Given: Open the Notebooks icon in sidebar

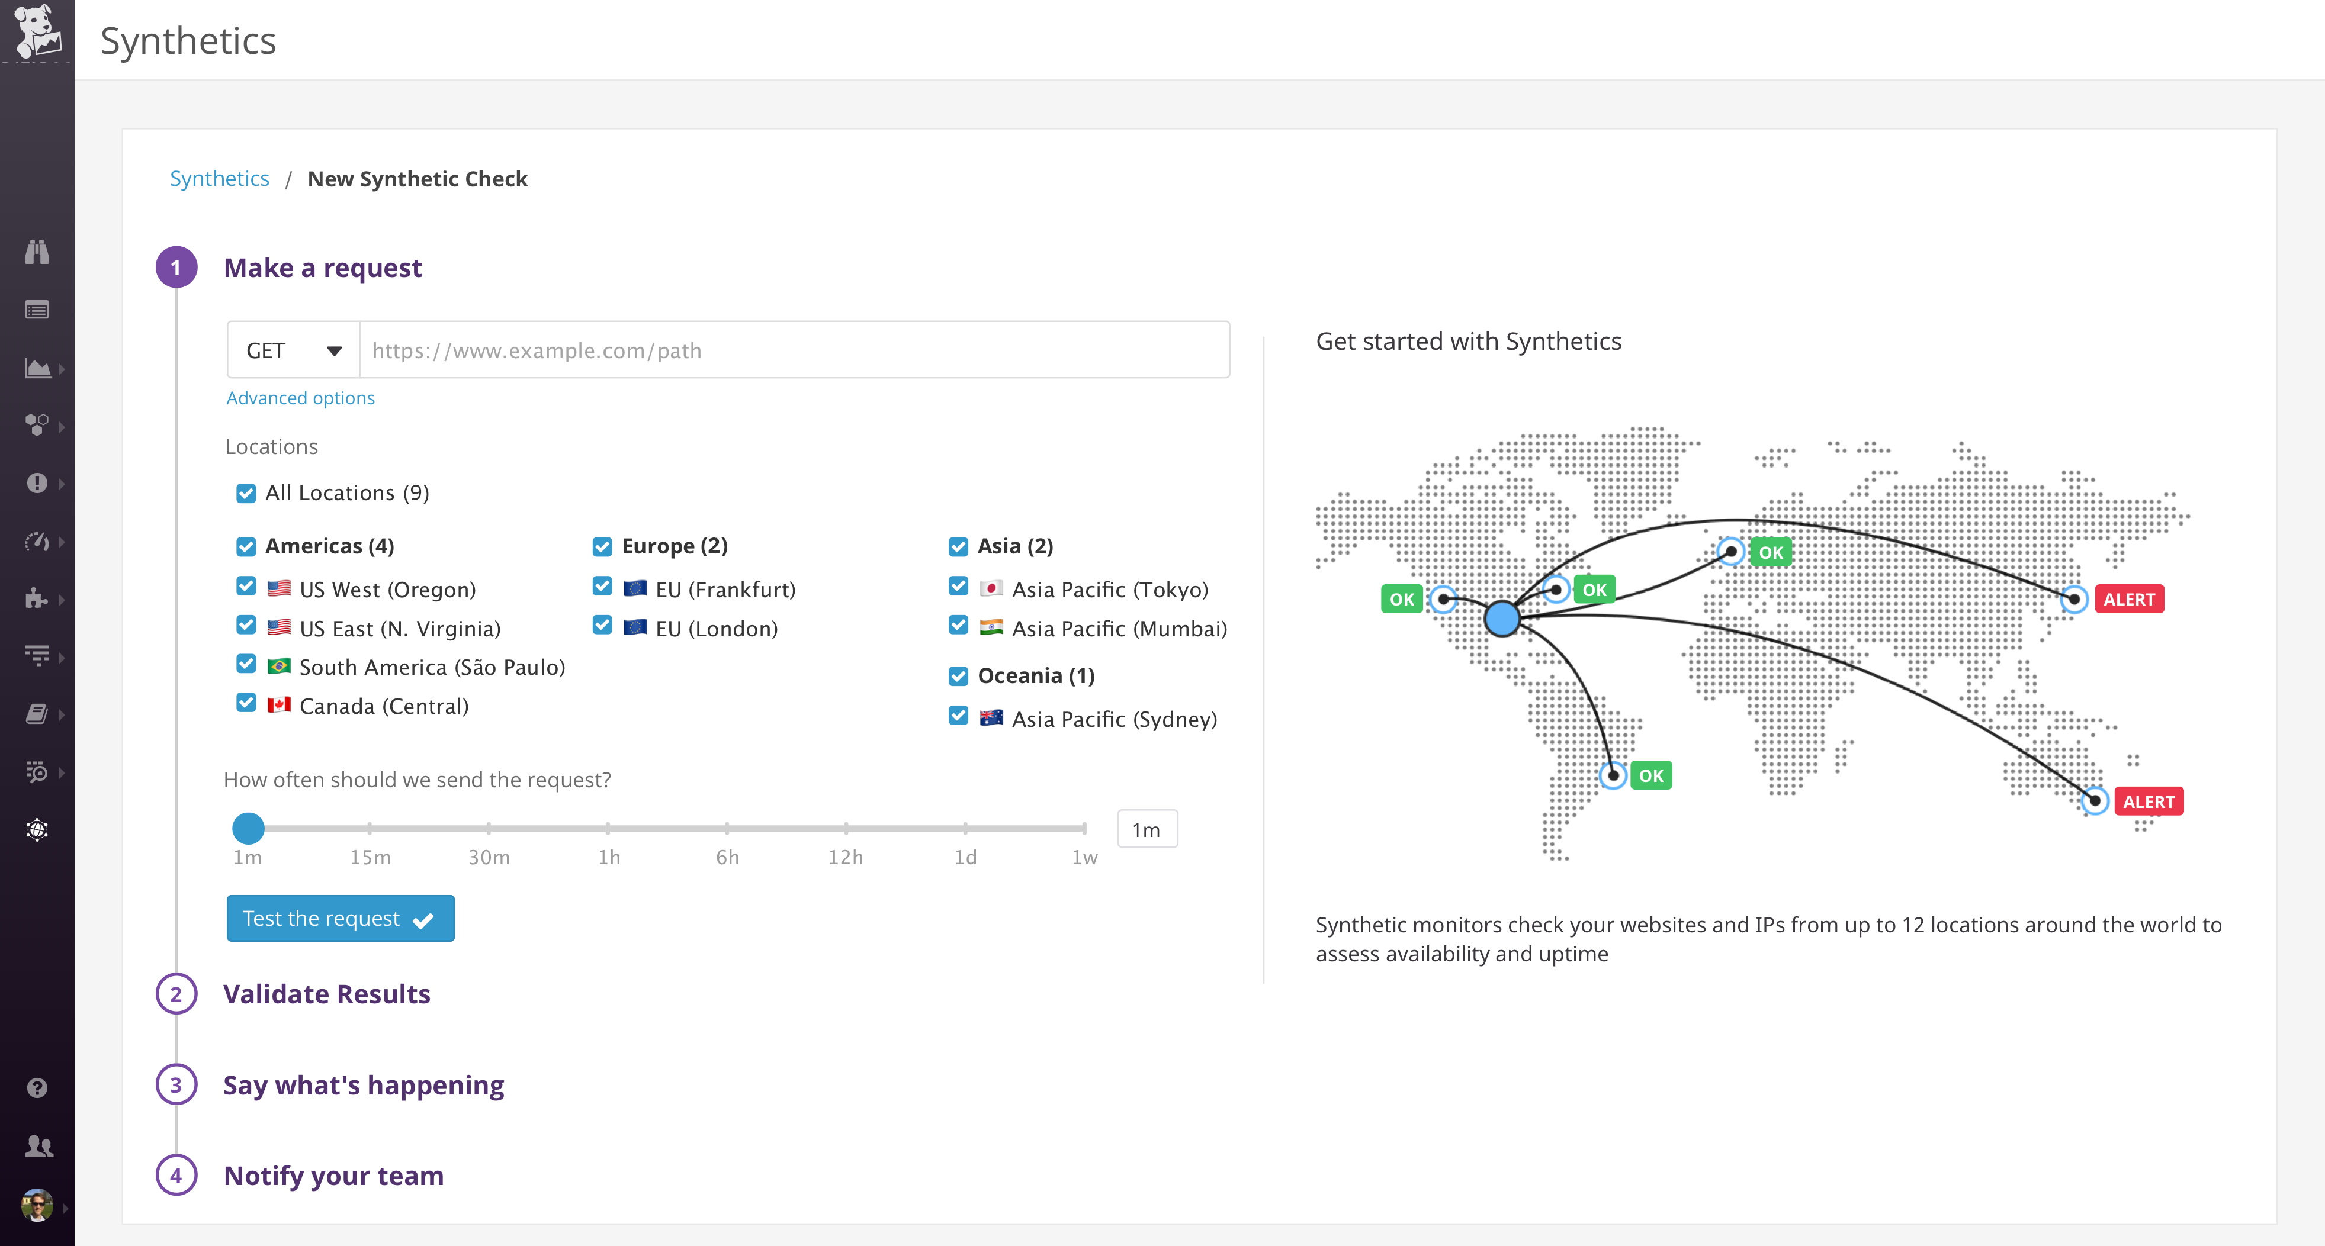Looking at the screenshot, I should point(37,714).
